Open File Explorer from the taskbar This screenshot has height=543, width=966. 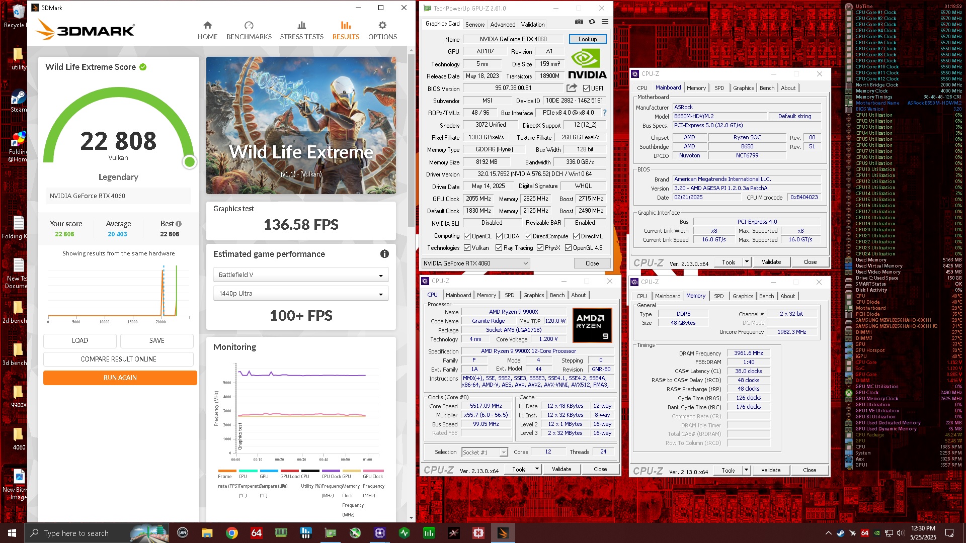(x=207, y=533)
